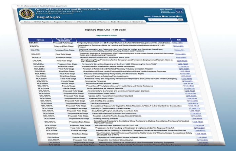Open RIN link for Proxy Voting and Shareholder Rights

pyautogui.click(x=185, y=74)
